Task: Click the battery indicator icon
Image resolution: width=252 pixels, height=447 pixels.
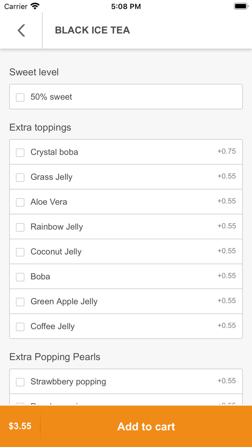Action: pos(240,6)
